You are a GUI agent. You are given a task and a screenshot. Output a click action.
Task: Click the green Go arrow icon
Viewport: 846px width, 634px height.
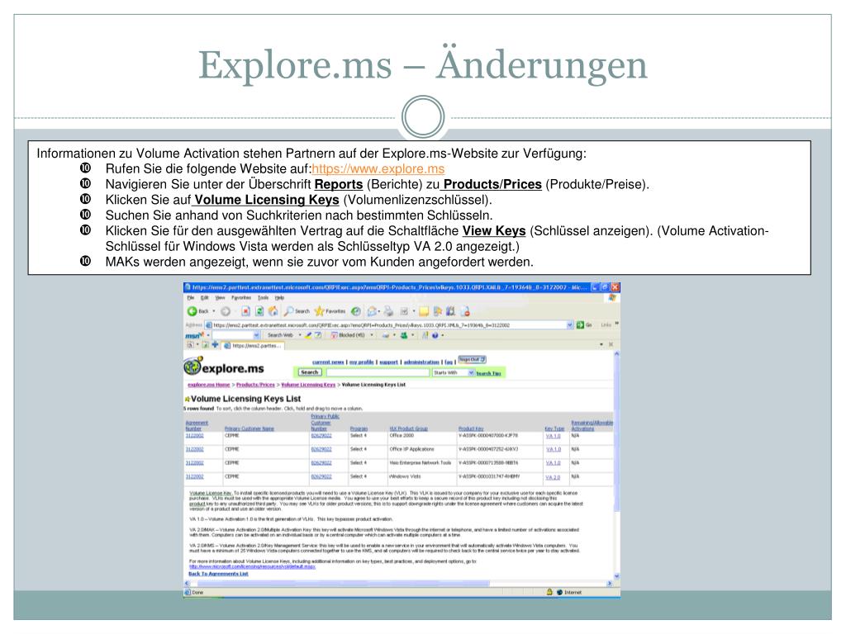(580, 325)
